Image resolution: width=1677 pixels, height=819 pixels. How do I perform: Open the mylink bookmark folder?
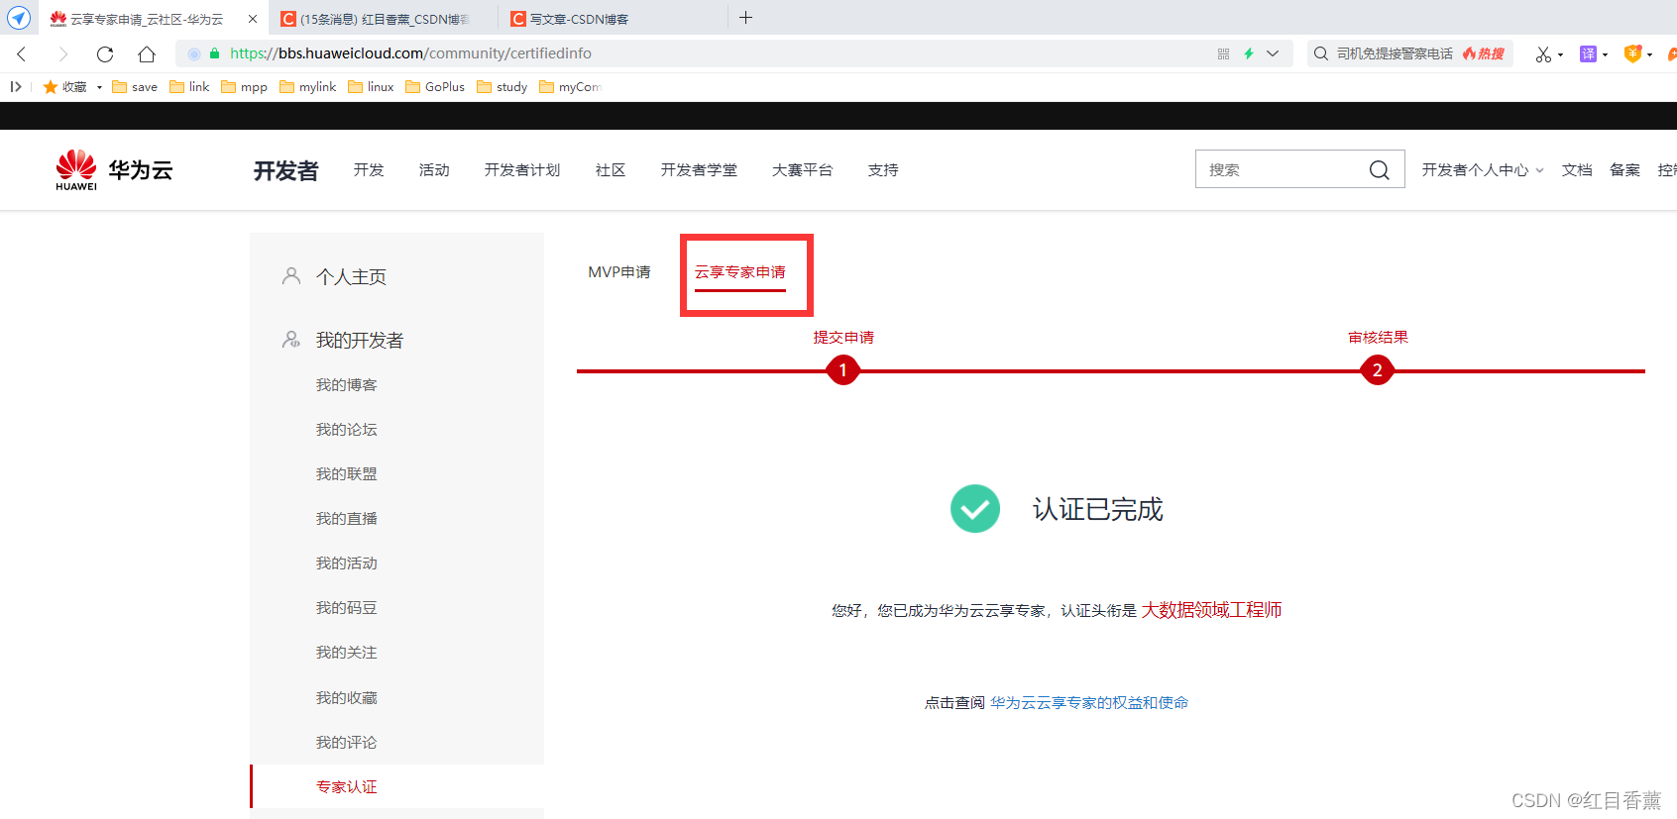(x=308, y=87)
